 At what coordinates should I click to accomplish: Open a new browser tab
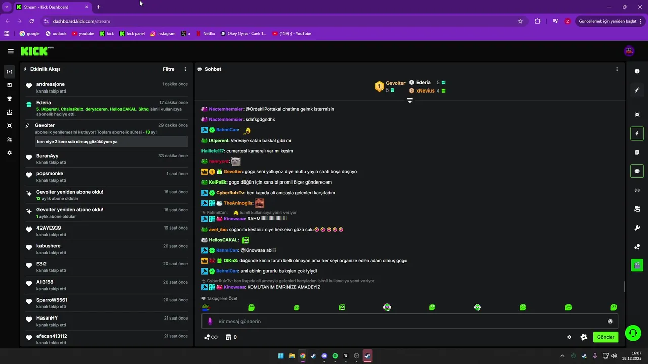[x=98, y=7]
